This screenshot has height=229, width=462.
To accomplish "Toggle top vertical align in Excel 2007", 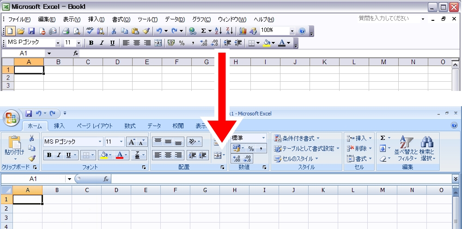I will coord(158,142).
